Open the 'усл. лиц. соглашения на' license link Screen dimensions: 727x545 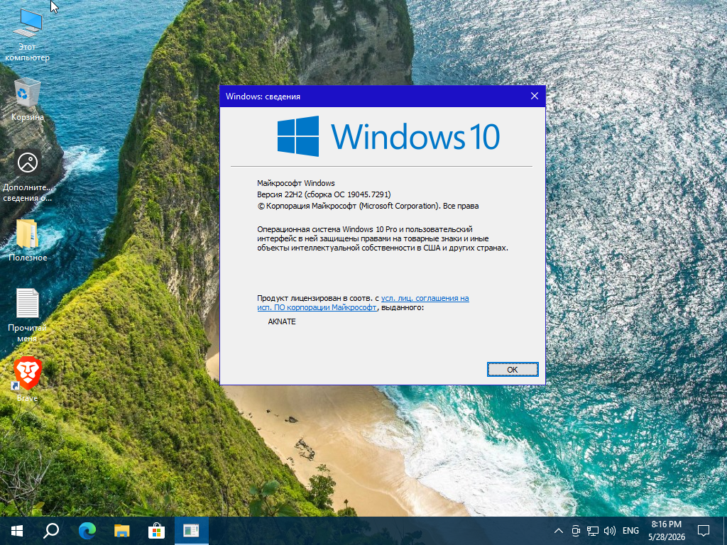click(x=425, y=299)
